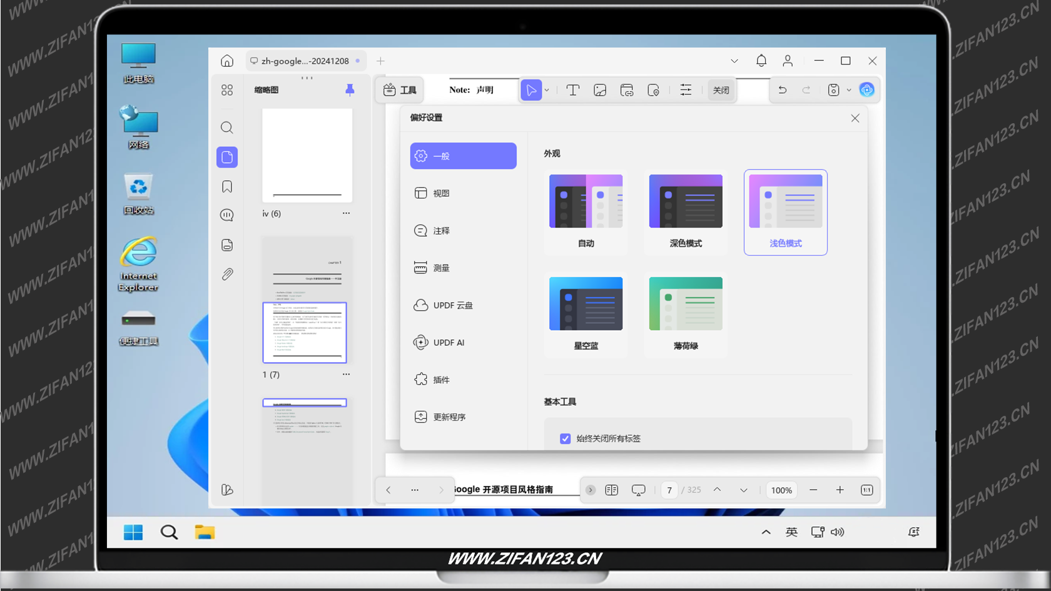Select the 注释 settings tab
The image size is (1051, 591).
tap(464, 231)
